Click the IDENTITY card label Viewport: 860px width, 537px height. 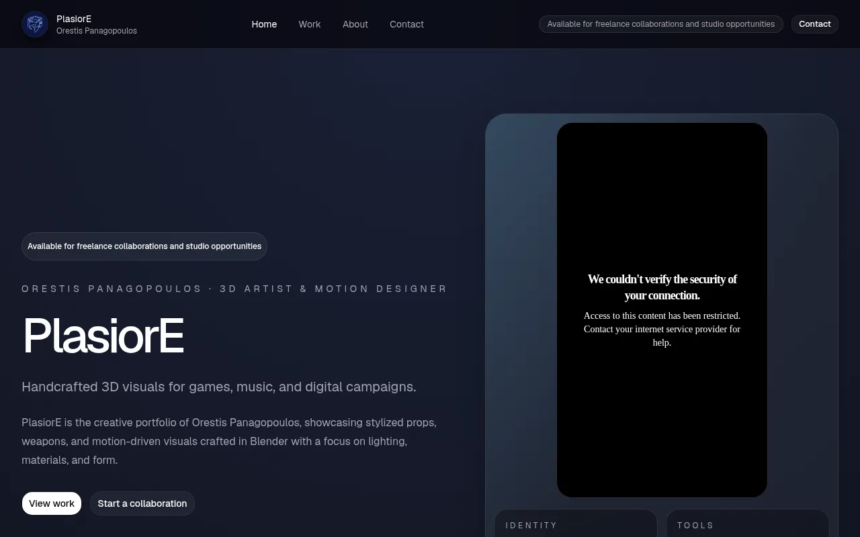point(531,526)
